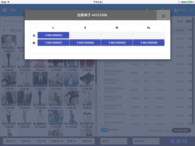Click the product grid scrollbar
Screen dimensions: 195x146
click(x=96, y=71)
